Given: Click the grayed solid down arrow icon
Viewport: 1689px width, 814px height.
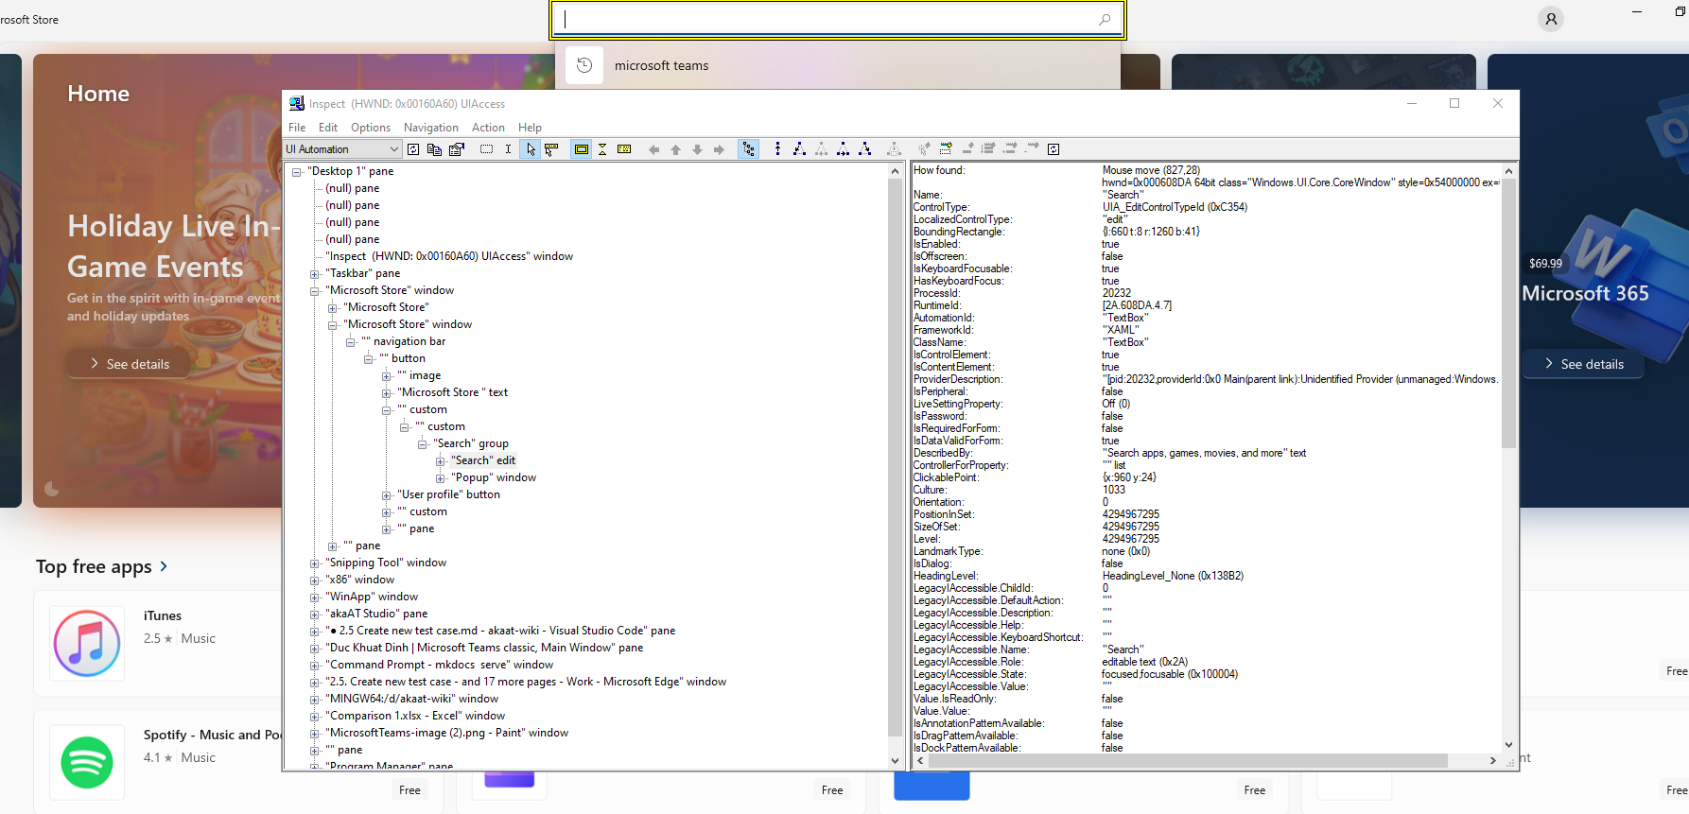Looking at the screenshot, I should point(697,149).
